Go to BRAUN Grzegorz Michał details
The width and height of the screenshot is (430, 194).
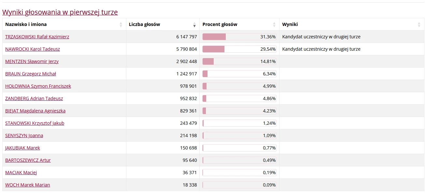tap(31, 74)
